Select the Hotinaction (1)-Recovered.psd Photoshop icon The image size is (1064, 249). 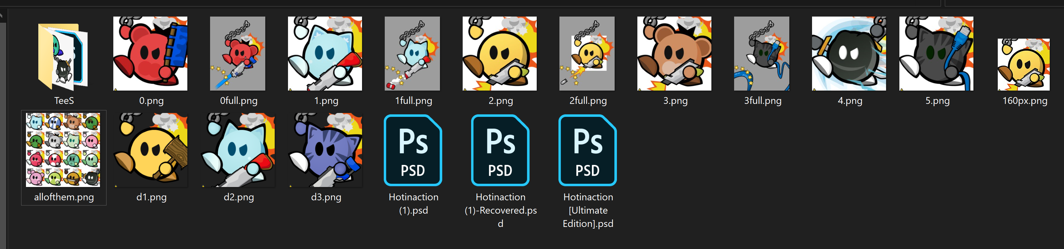(x=500, y=150)
